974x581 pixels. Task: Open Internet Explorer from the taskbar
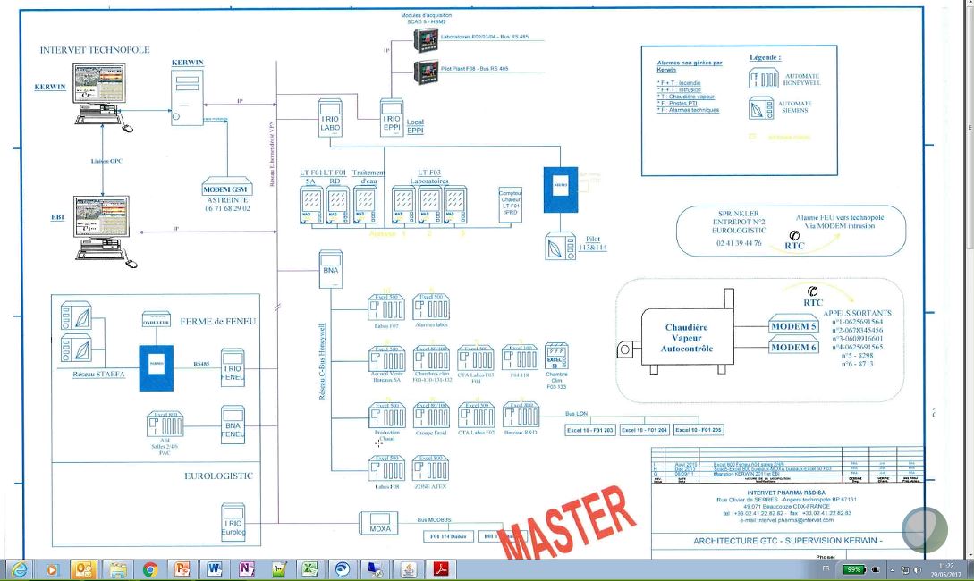19,569
